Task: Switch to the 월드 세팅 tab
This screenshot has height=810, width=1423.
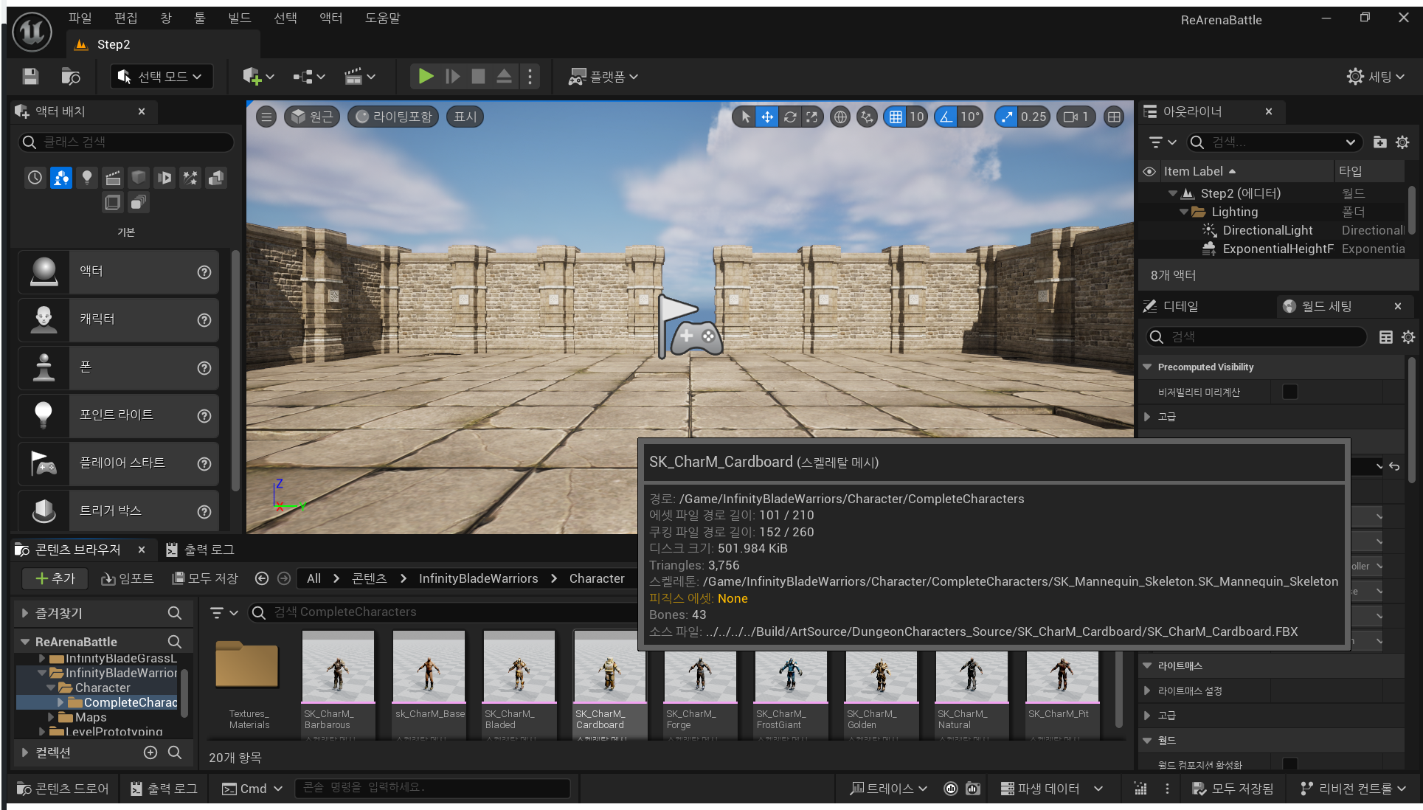Action: tap(1326, 306)
